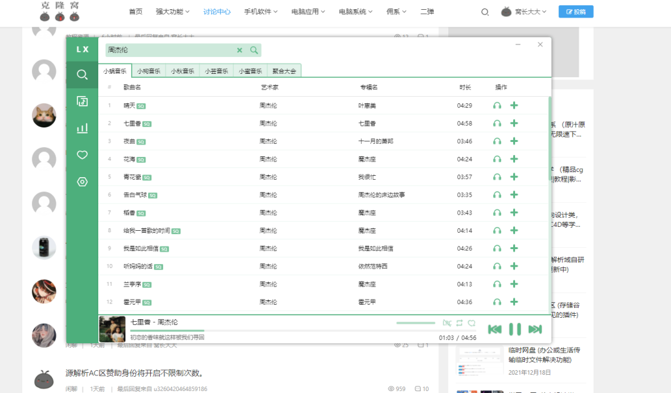Toggle the loop playback mode icon
The image size is (671, 393).
click(459, 323)
